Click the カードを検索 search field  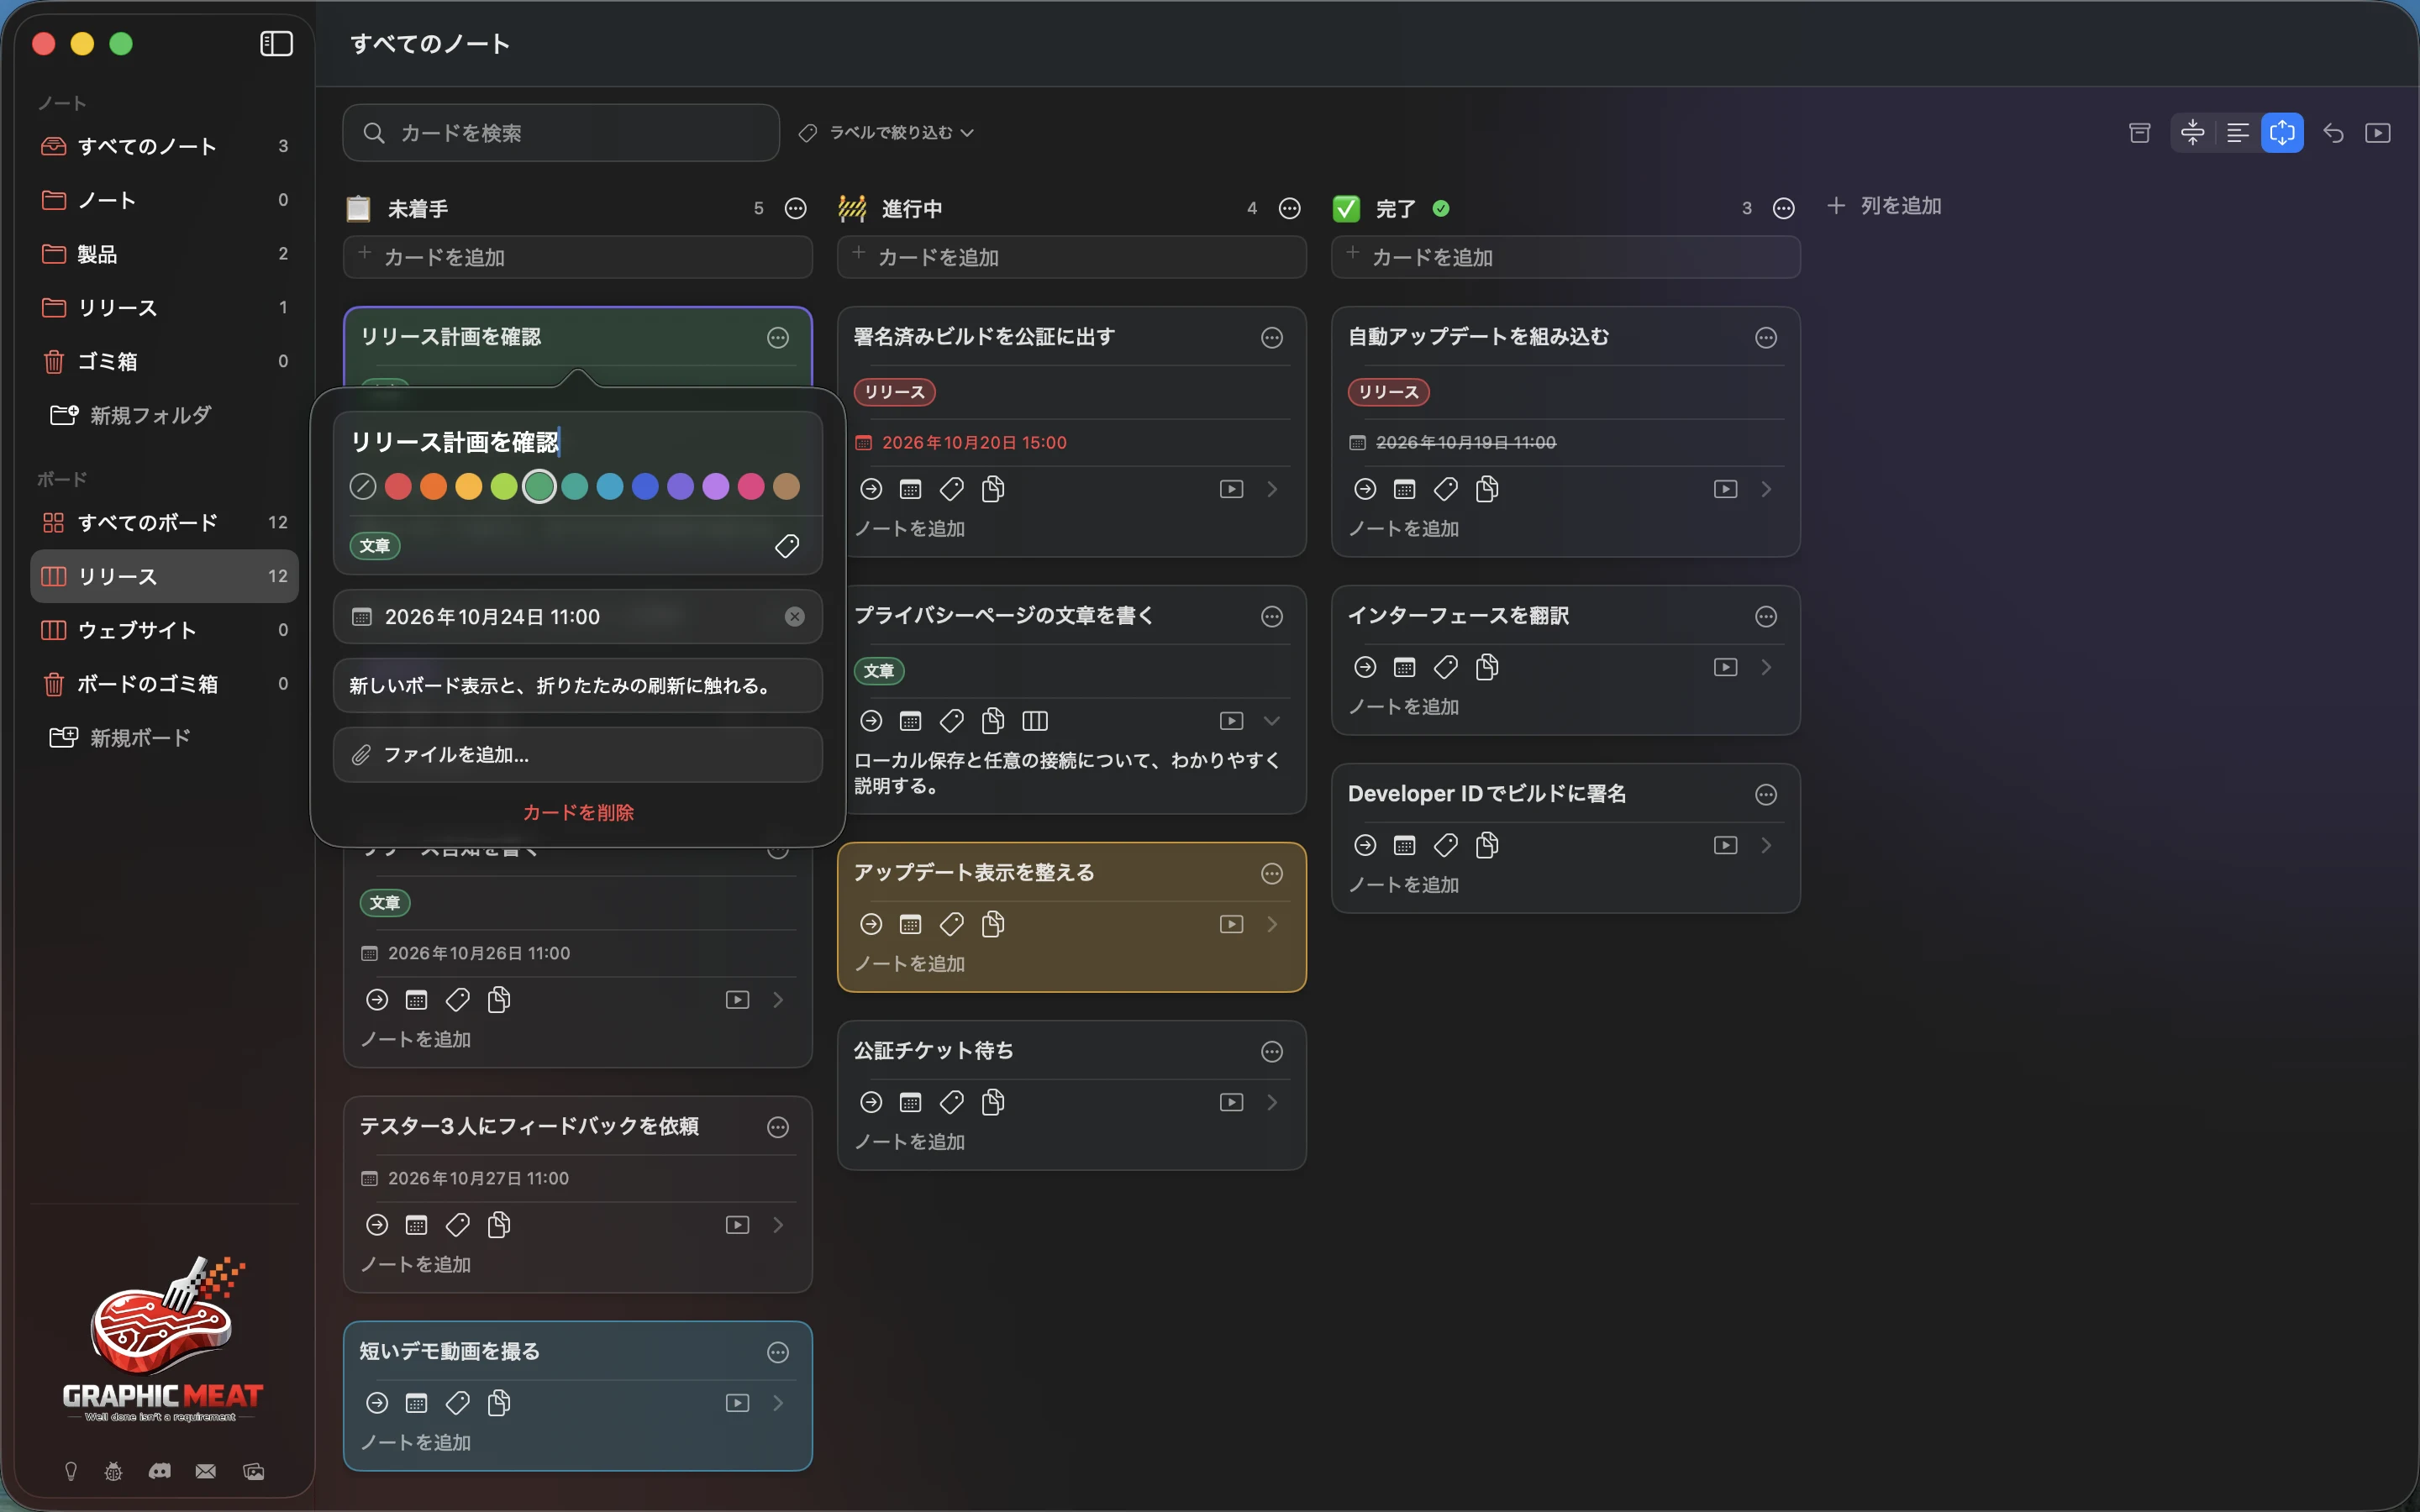tap(561, 133)
